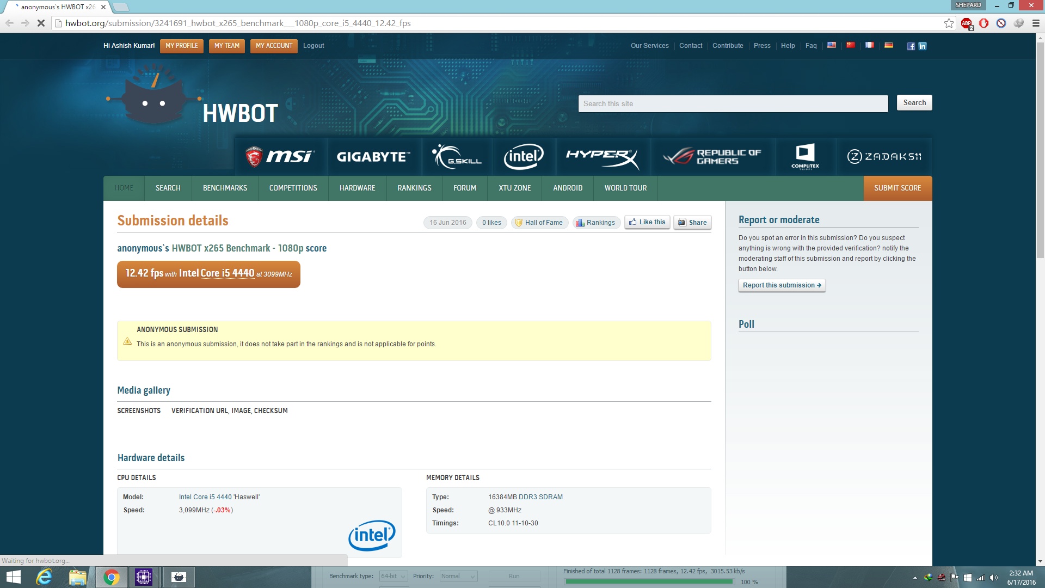This screenshot has width=1045, height=588.
Task: Click the Like this button
Action: [647, 222]
